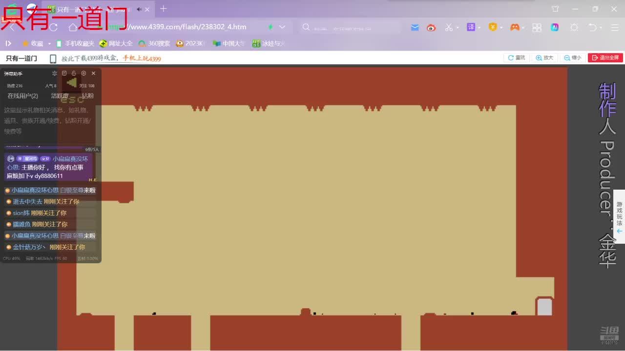
Task: Open the purple 译 translate tool
Action: click(471, 27)
